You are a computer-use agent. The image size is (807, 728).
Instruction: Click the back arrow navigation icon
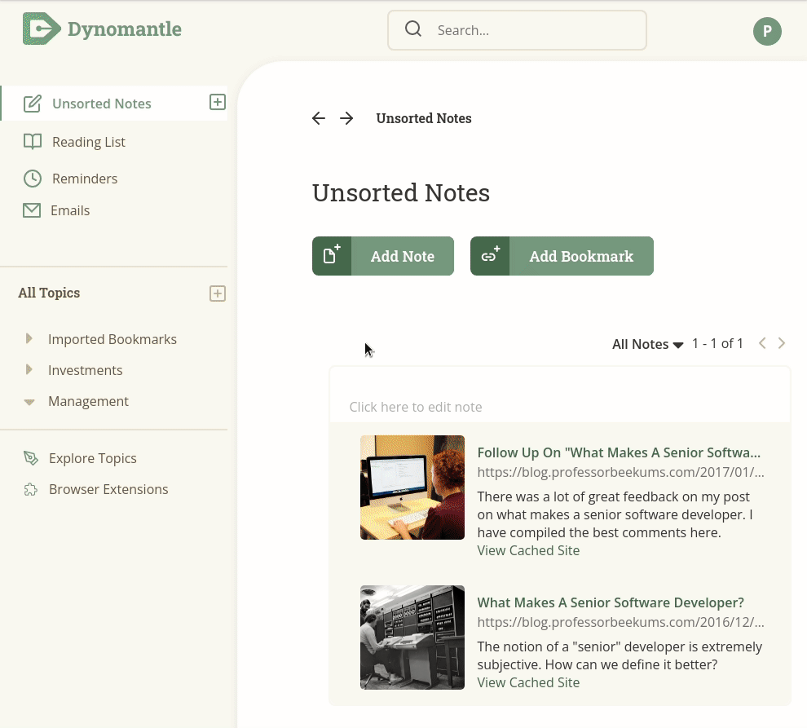point(319,119)
